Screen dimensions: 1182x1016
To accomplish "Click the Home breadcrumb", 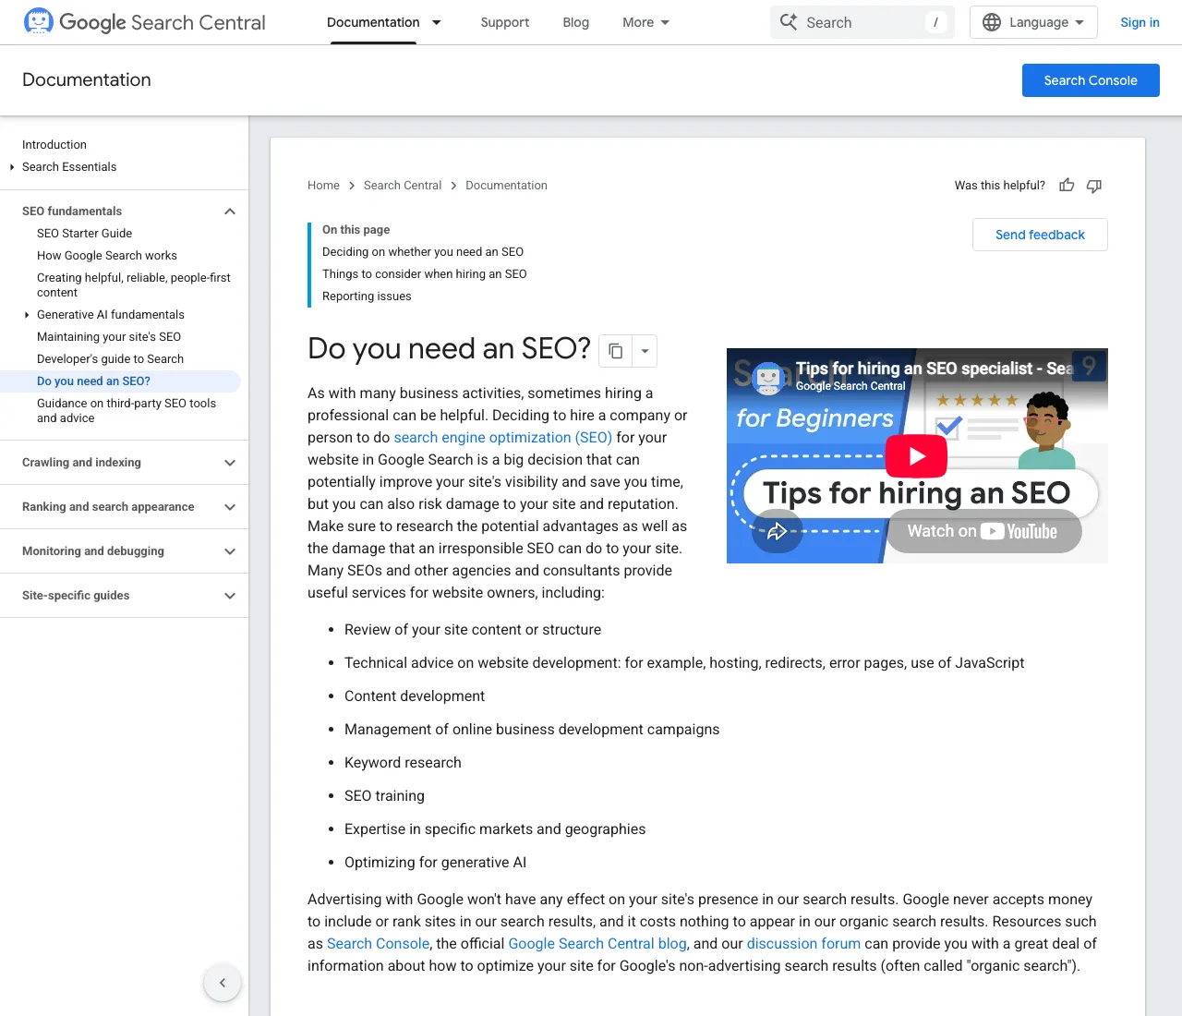I will [323, 186].
